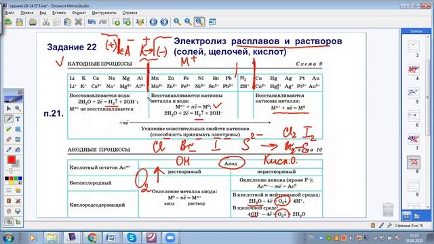The width and height of the screenshot is (434, 244).
Task: Pick the blue color swatch
Action: 20,179
